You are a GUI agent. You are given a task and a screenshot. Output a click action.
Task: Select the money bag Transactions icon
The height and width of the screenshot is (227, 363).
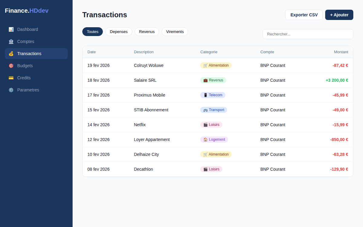[11, 54]
